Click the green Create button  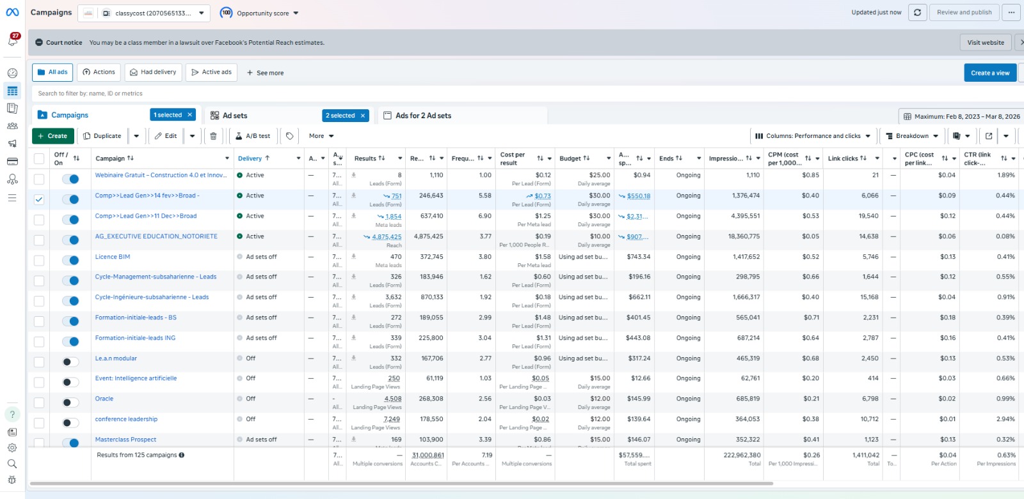pyautogui.click(x=52, y=136)
